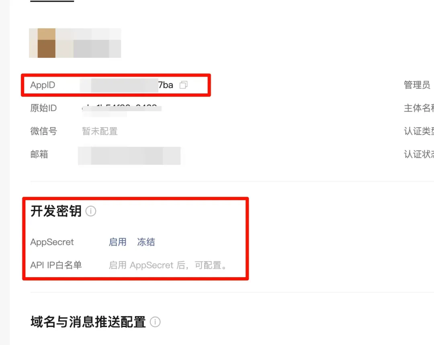Open info icon beside 开发密钥
Viewport: 434px width, 345px height.
91,211
